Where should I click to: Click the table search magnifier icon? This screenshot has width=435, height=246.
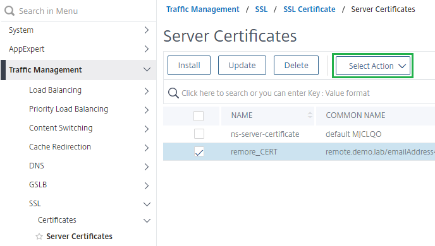click(x=173, y=93)
